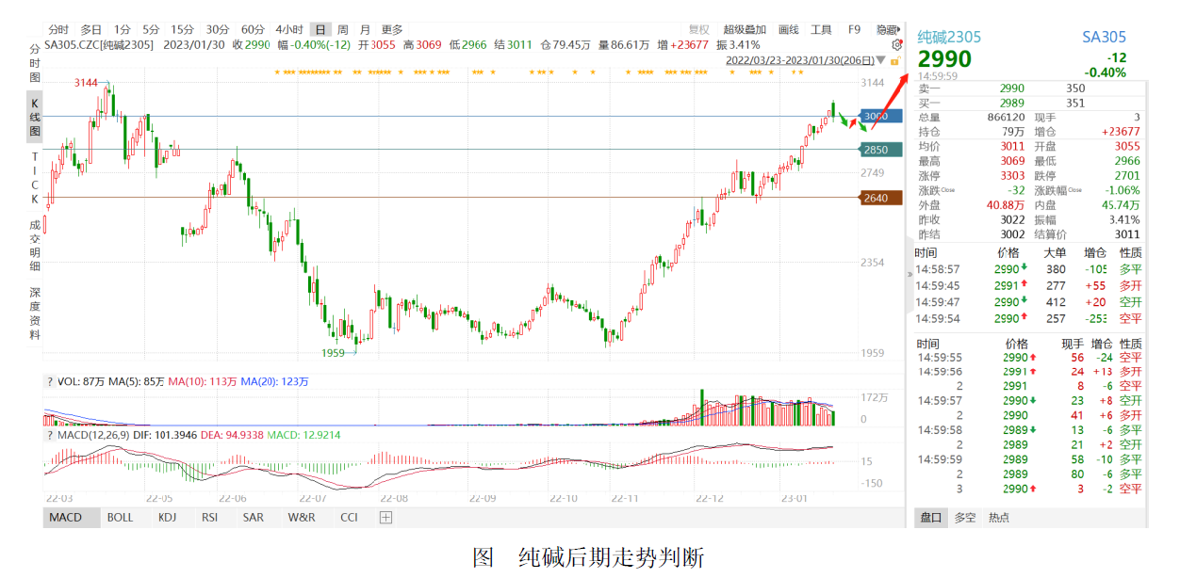This screenshot has width=1180, height=578.
Task: Expand the date range dropdown triangle
Action: (x=880, y=60)
